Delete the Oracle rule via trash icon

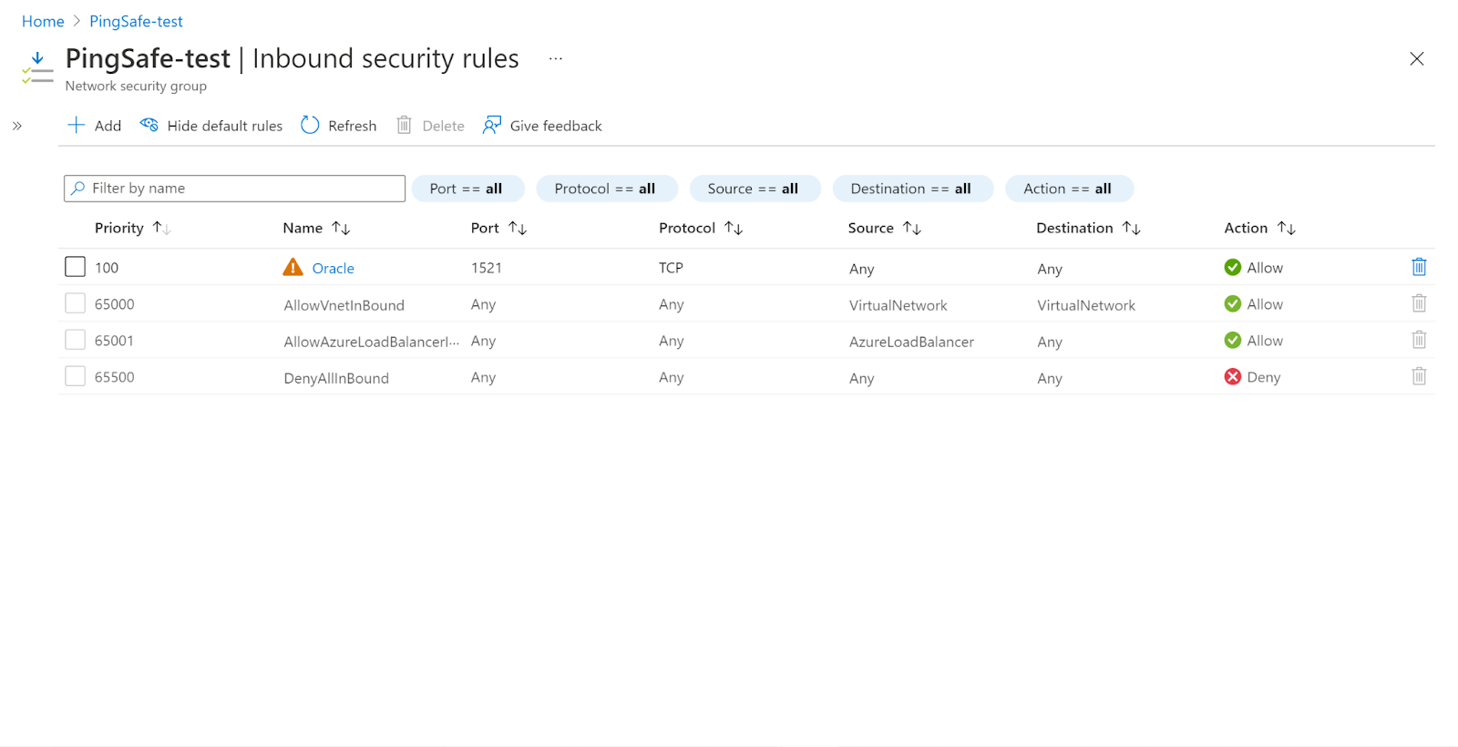pos(1419,267)
